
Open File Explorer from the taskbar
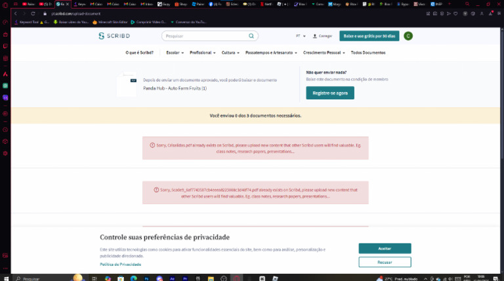pyautogui.click(x=211, y=278)
